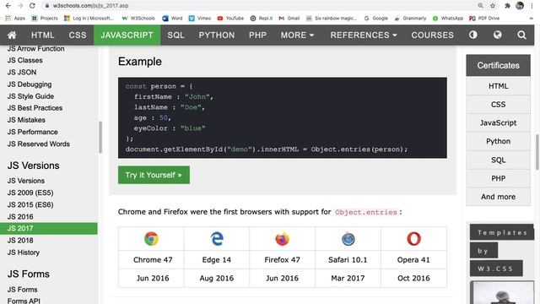The width and height of the screenshot is (540, 304).
Task: Expand the REFERENCES dropdown in navbar
Action: 364,35
